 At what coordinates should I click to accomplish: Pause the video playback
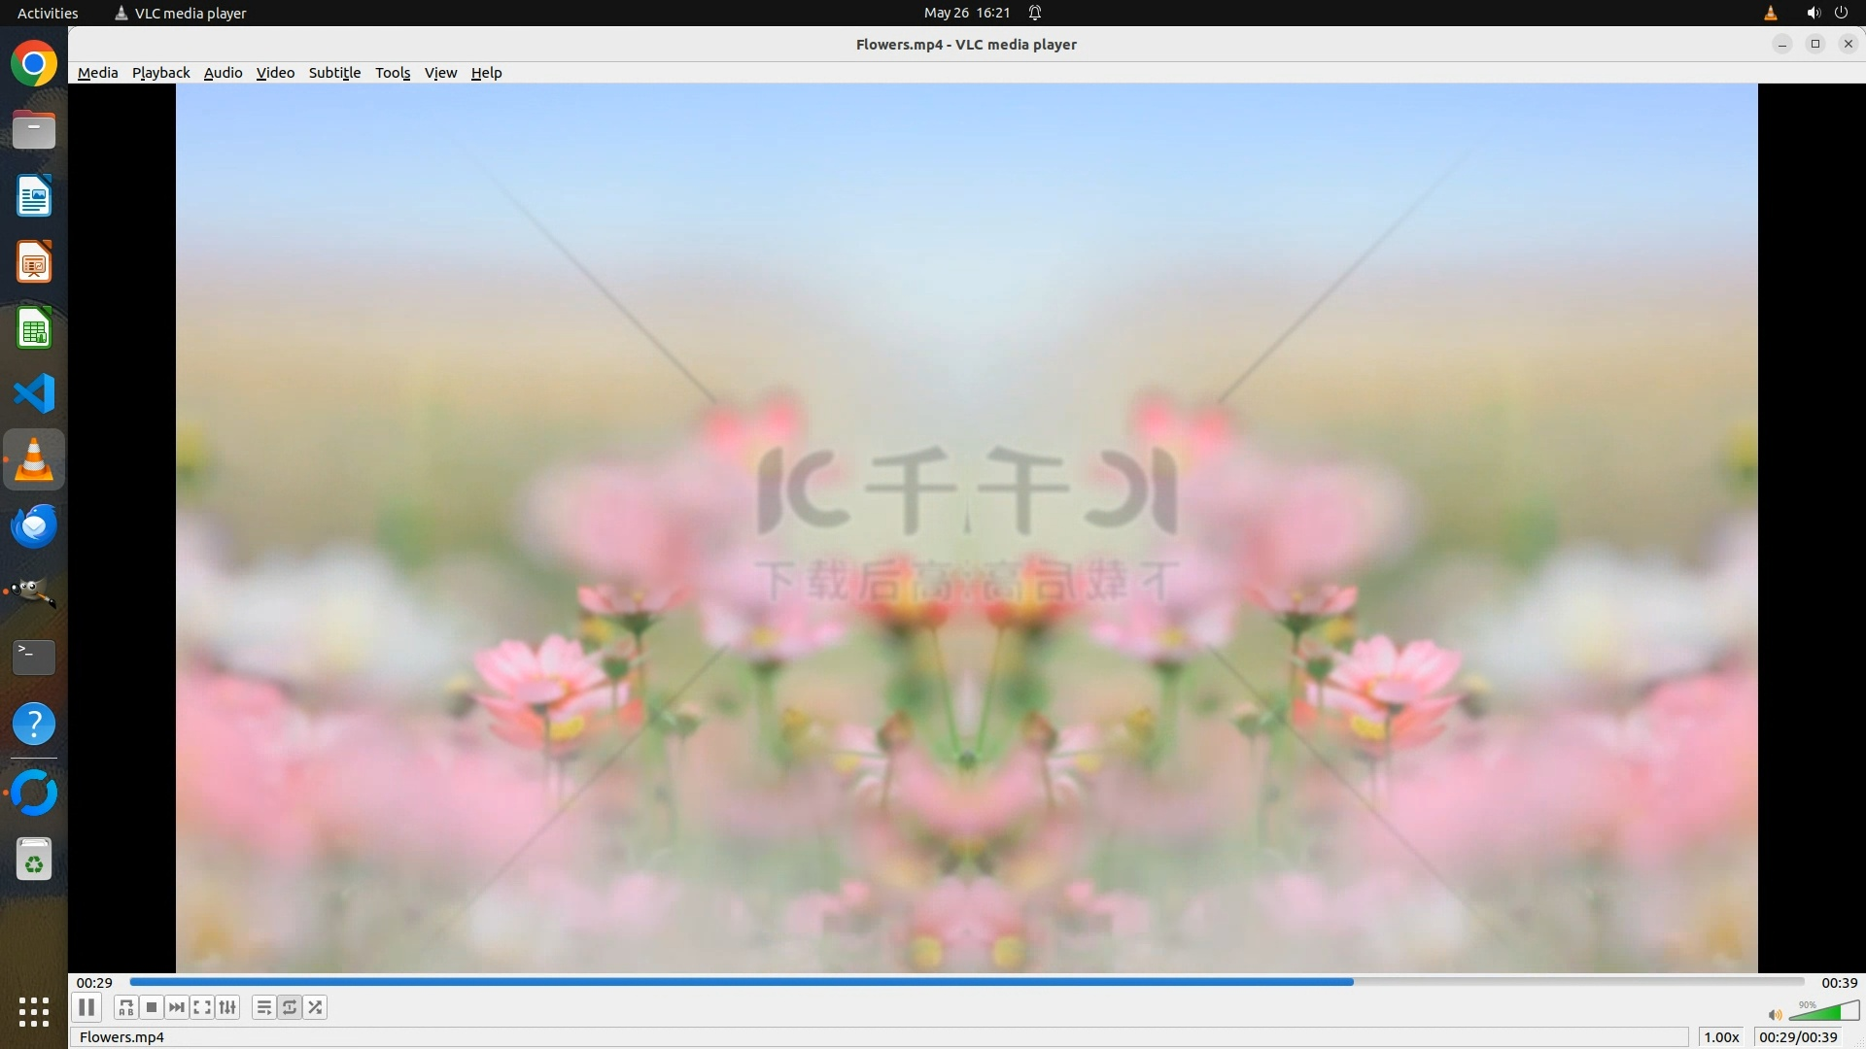pyautogui.click(x=86, y=1007)
